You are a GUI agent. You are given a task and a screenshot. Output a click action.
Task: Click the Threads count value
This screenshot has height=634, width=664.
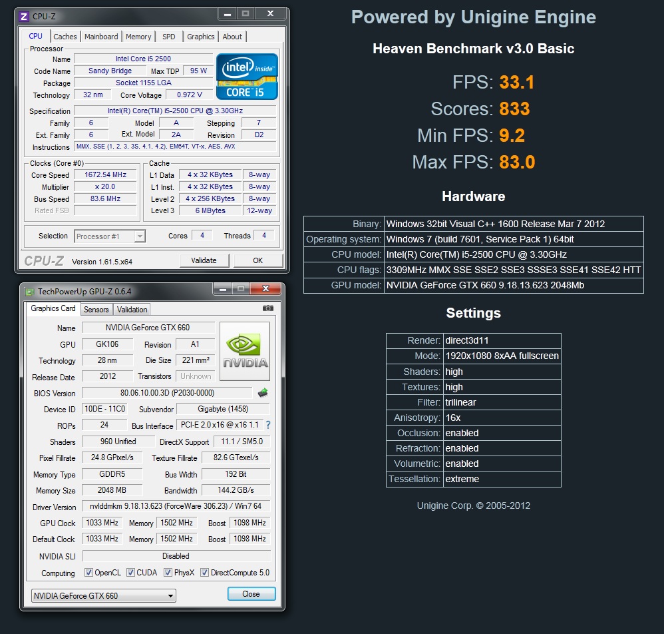click(264, 235)
